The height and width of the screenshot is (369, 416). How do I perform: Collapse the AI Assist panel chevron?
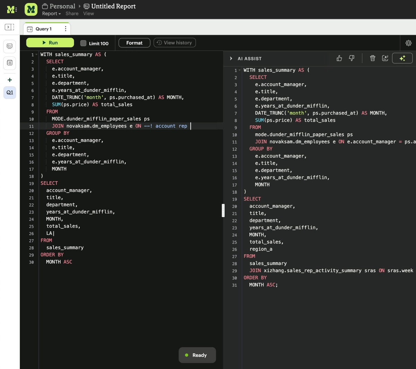(231, 58)
